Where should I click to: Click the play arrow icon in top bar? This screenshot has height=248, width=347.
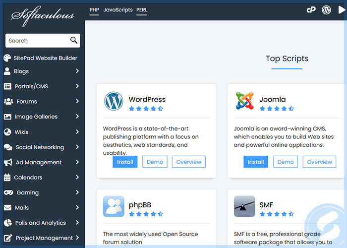[342, 10]
